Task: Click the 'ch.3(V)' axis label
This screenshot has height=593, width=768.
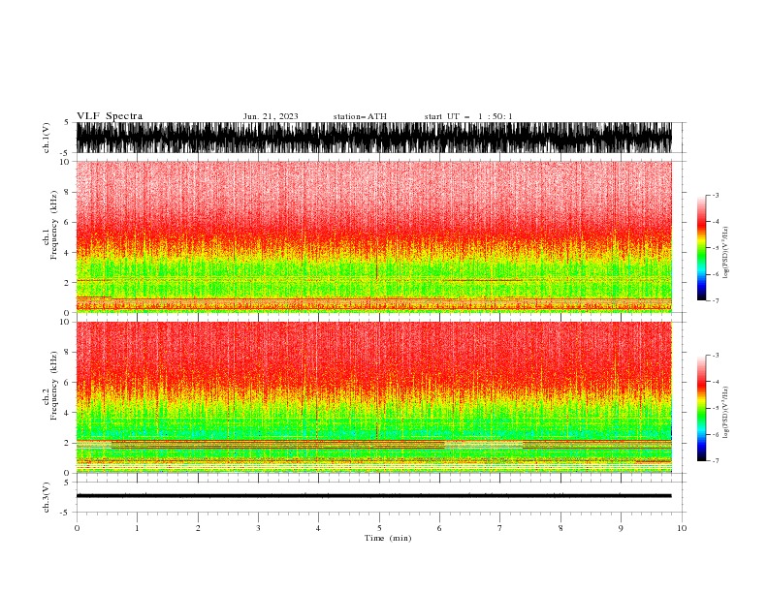Action: [x=47, y=497]
